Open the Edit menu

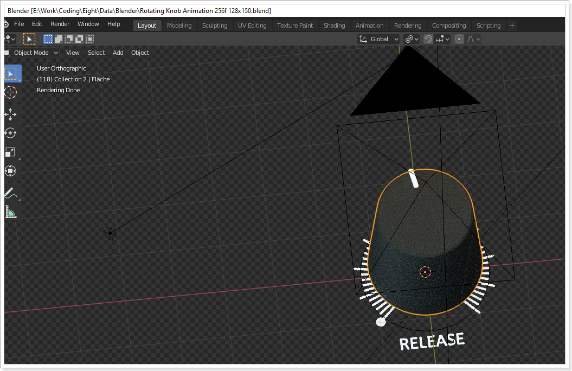click(37, 24)
